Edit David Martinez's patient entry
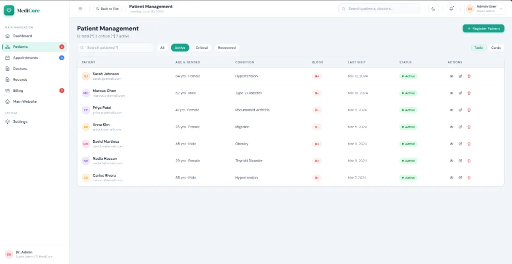The image size is (512, 264). click(x=460, y=144)
